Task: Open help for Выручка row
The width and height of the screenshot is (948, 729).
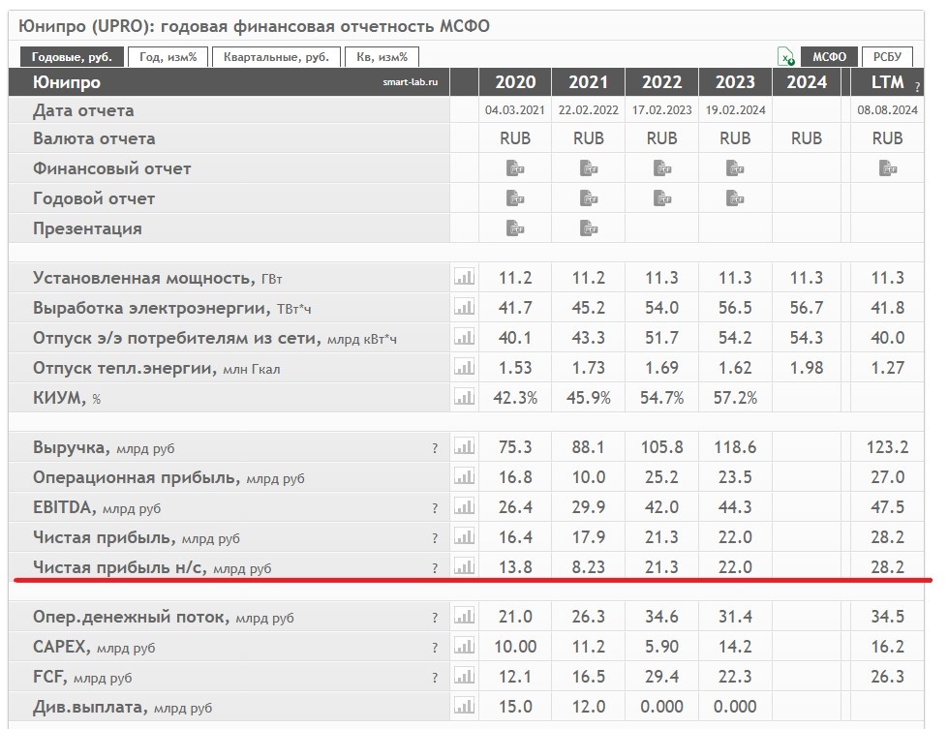Action: tap(435, 448)
